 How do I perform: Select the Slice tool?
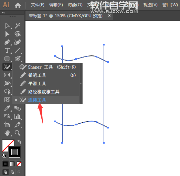(x=18, y=125)
